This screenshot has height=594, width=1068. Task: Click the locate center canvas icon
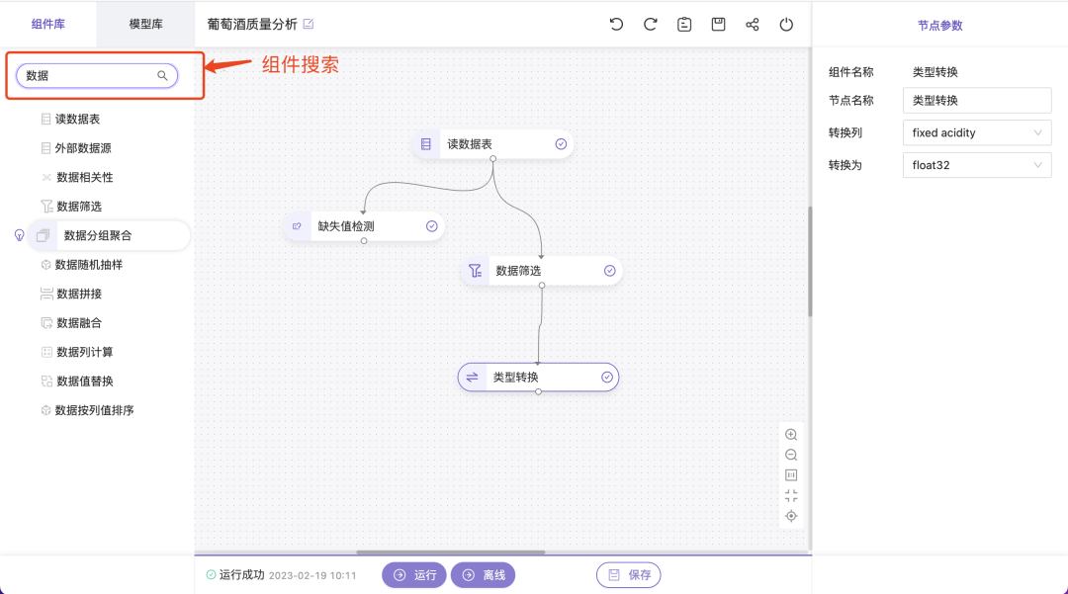coord(791,516)
